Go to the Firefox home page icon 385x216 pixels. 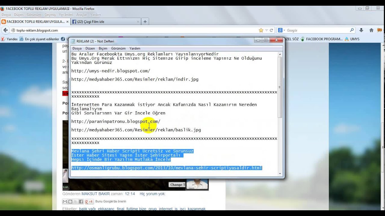371,30
